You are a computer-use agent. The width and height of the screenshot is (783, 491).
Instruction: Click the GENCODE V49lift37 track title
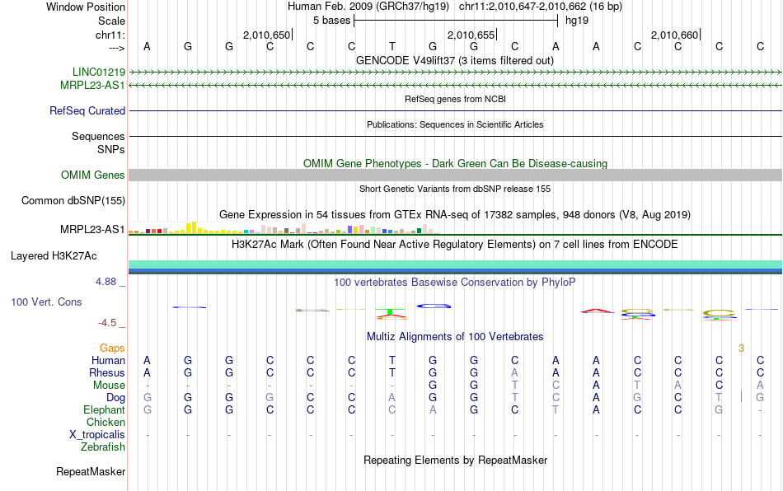pyautogui.click(x=455, y=60)
